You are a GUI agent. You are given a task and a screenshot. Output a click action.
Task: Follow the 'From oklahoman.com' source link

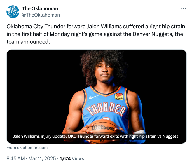click(27, 148)
